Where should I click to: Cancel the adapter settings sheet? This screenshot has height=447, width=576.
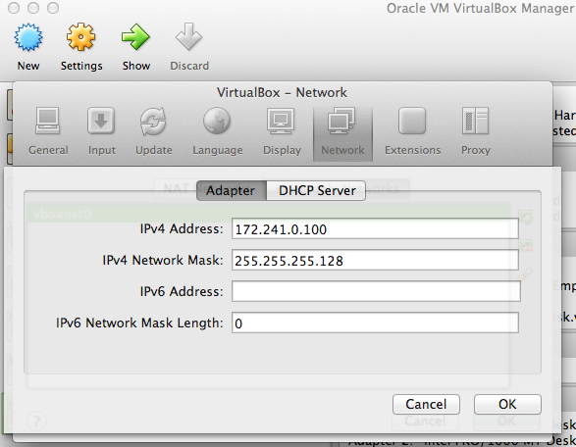tap(426, 404)
